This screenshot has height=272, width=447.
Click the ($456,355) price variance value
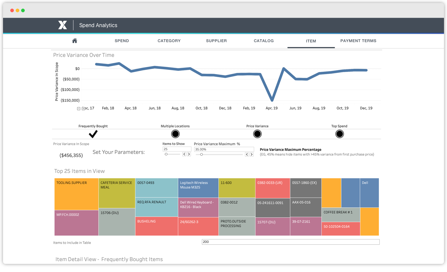click(x=71, y=155)
